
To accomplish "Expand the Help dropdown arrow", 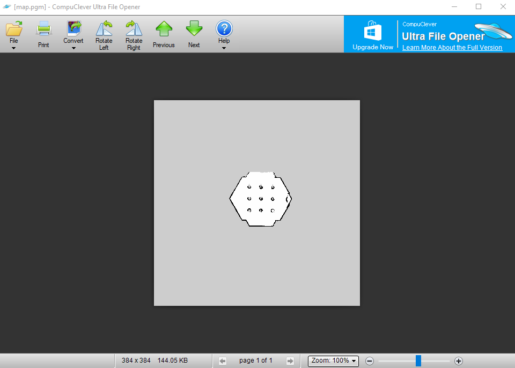I will point(224,48).
